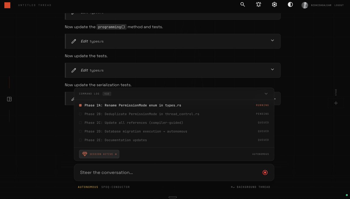Stop the running session with red button

265,173
